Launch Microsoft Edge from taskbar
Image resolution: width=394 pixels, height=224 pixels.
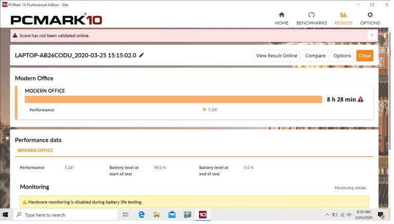click(142, 215)
